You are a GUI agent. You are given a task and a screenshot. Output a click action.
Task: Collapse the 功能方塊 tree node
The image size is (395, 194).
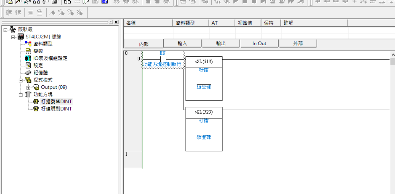(x=21, y=95)
